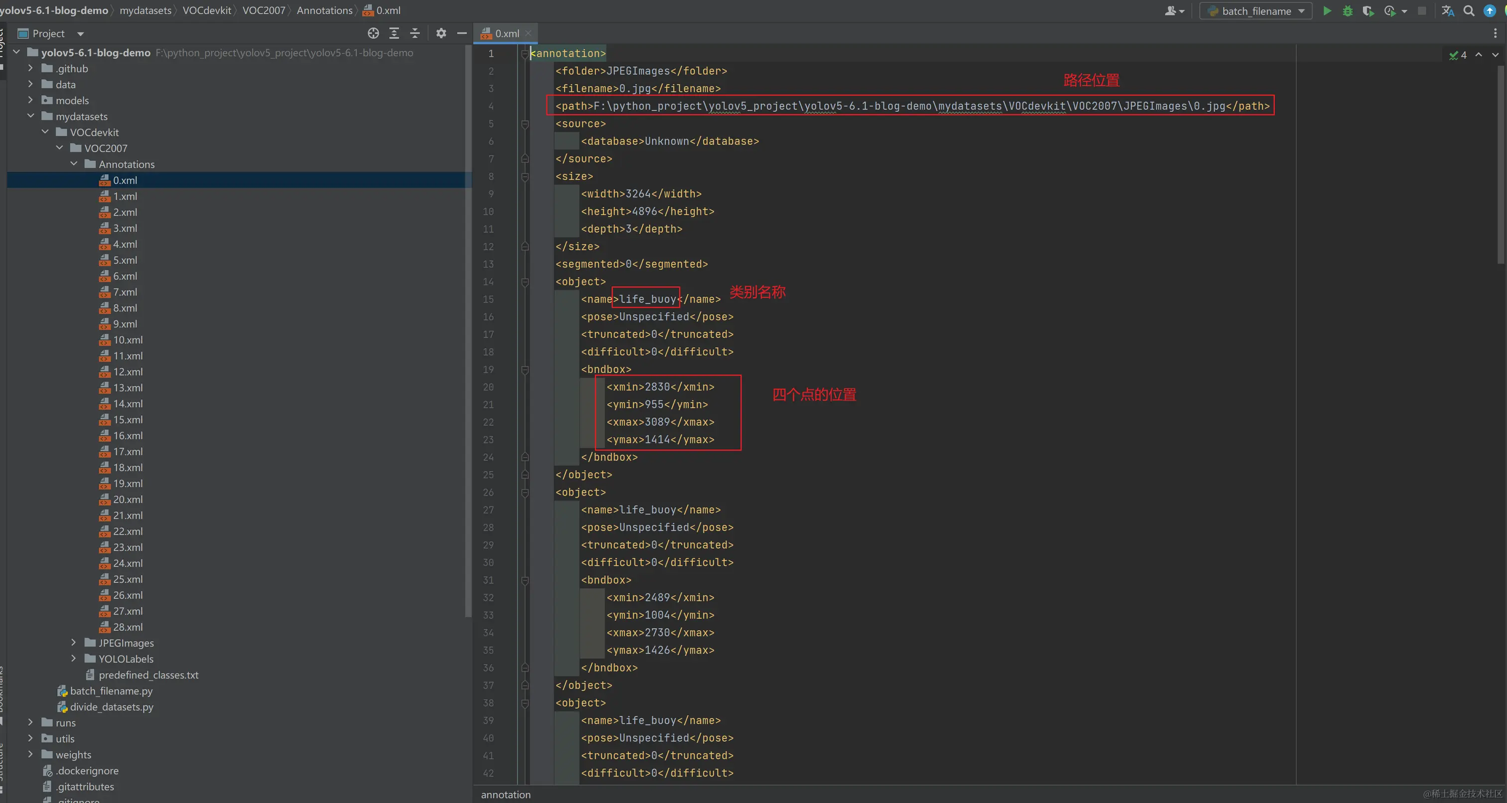Fold the annotation tag at line 1
Screen dimensions: 1507x803
pyautogui.click(x=525, y=53)
